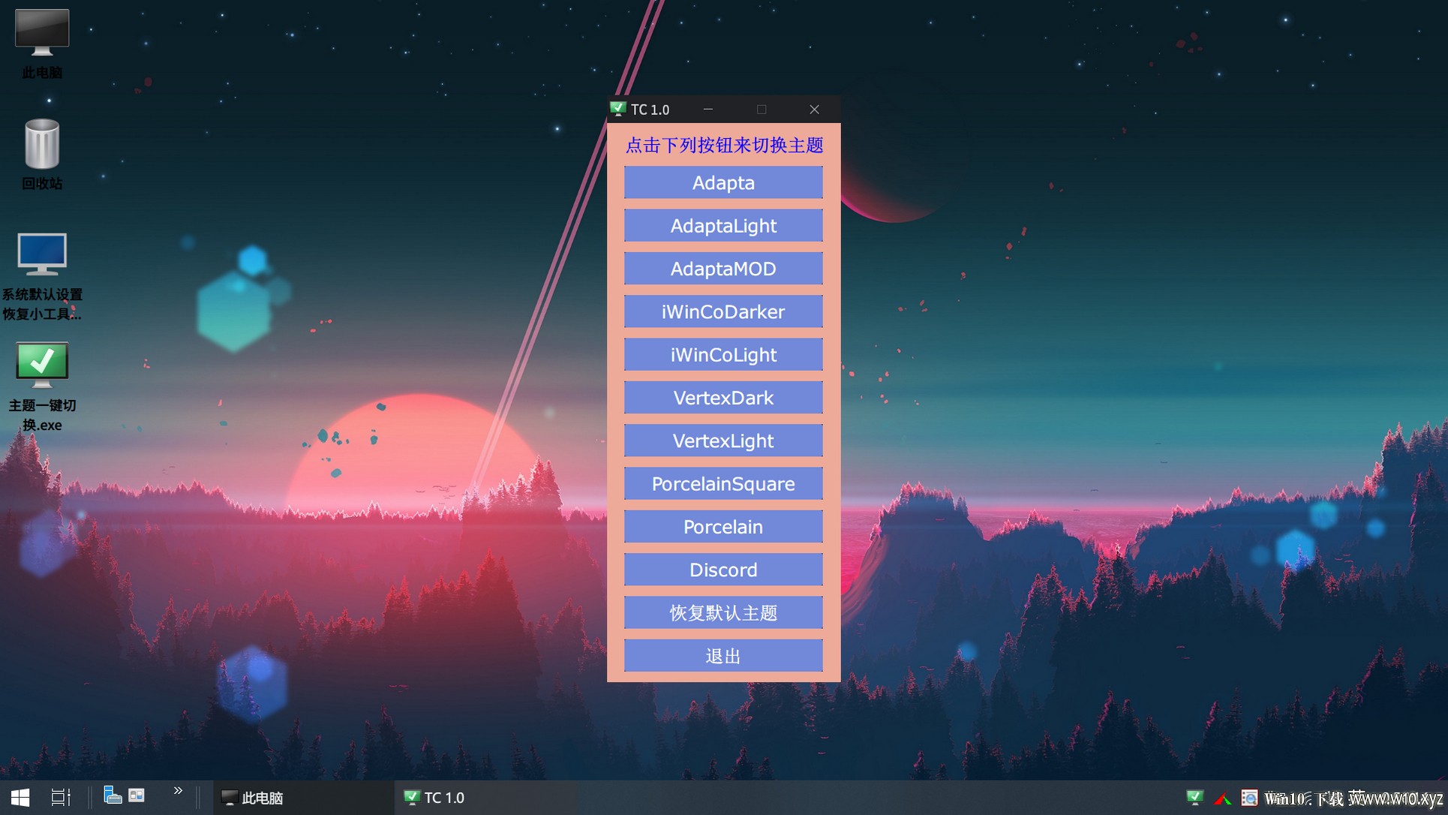Expand the quick launch overflow chevron

(178, 791)
